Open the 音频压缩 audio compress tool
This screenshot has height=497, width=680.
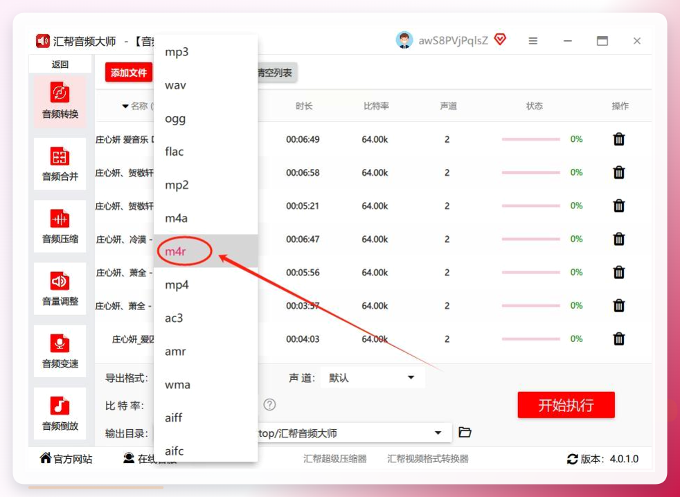pos(60,226)
